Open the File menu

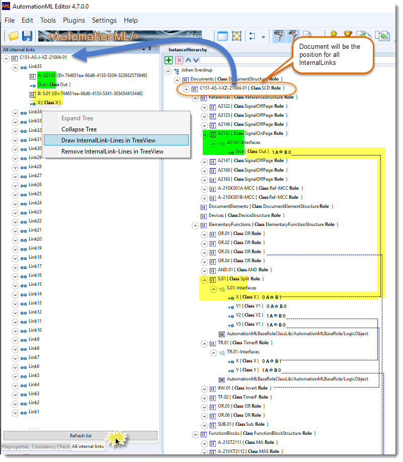pyautogui.click(x=10, y=20)
